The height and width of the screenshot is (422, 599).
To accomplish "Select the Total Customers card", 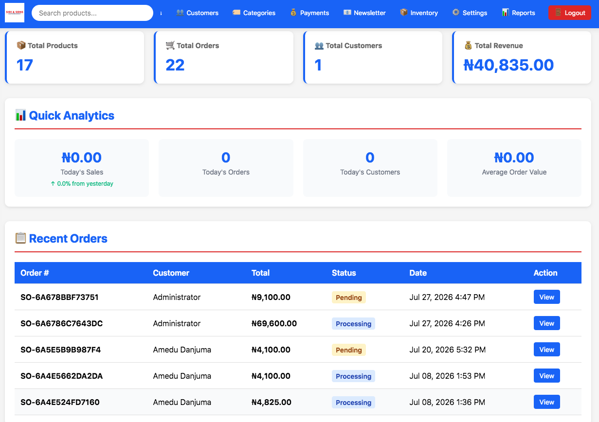I will (x=373, y=57).
